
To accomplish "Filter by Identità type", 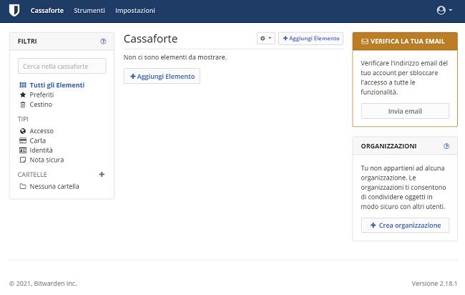I will point(36,150).
